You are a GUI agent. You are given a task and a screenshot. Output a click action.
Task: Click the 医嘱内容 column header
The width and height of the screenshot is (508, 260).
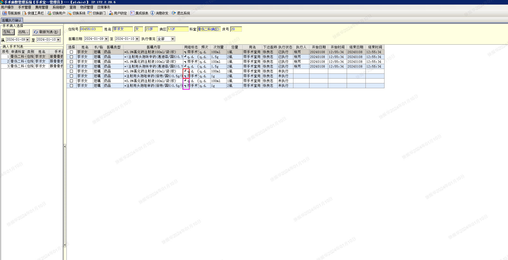click(x=154, y=47)
